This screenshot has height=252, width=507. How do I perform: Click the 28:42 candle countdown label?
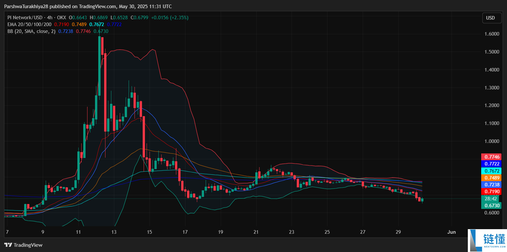point(491,198)
